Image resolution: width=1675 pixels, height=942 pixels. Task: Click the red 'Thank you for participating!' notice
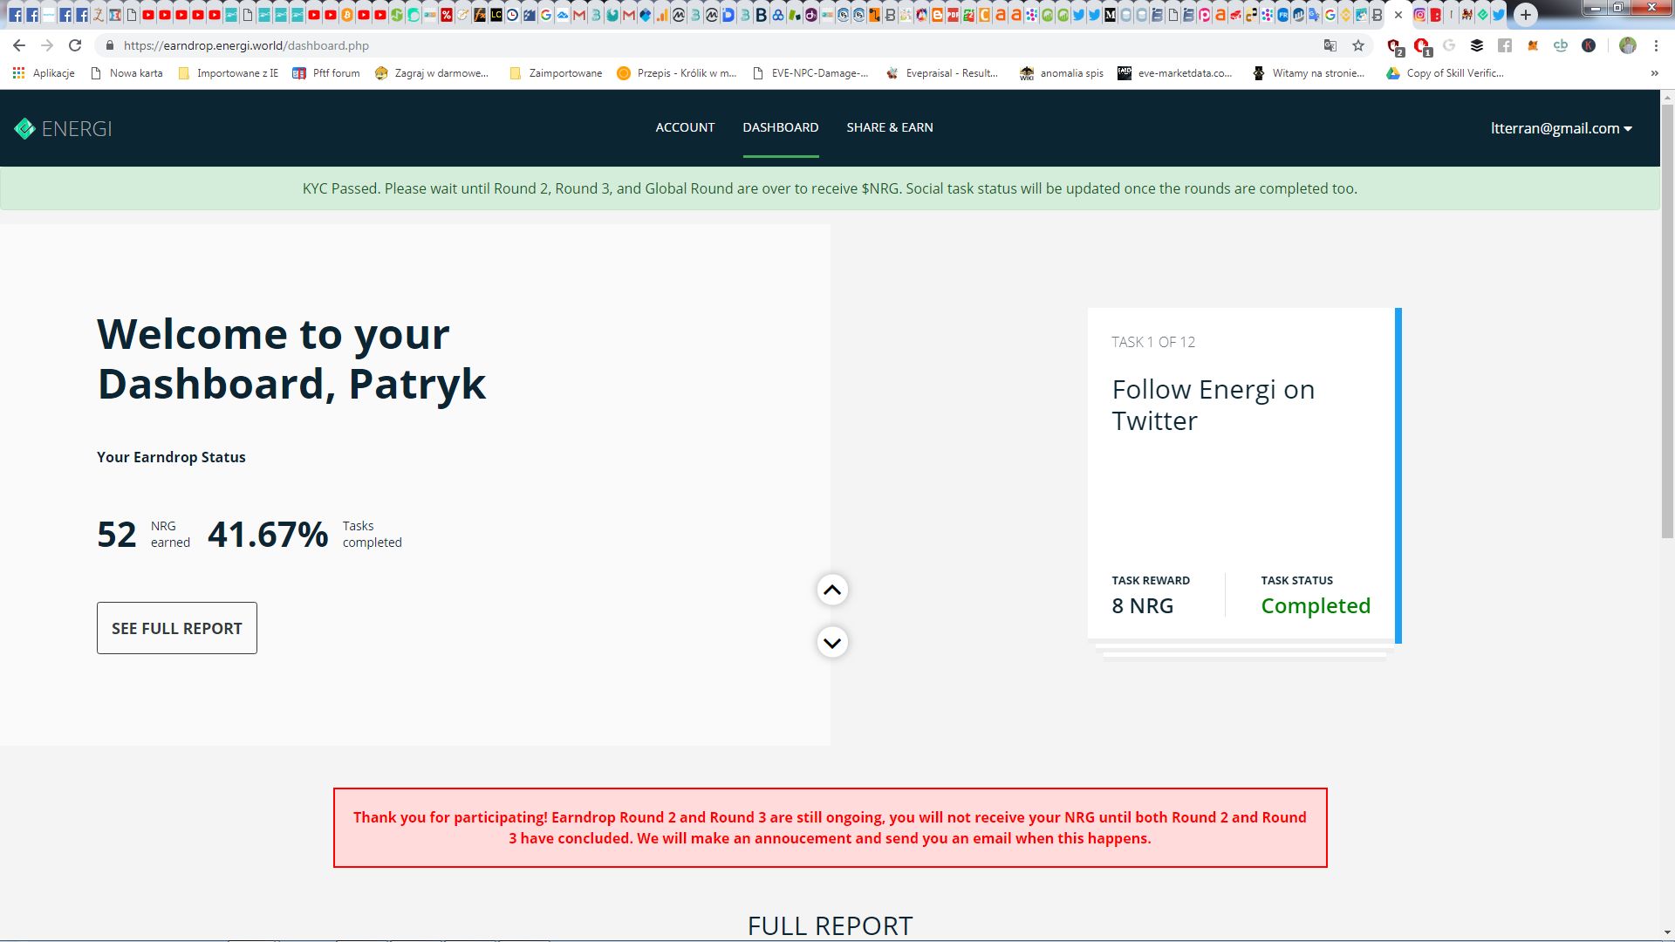pos(831,828)
